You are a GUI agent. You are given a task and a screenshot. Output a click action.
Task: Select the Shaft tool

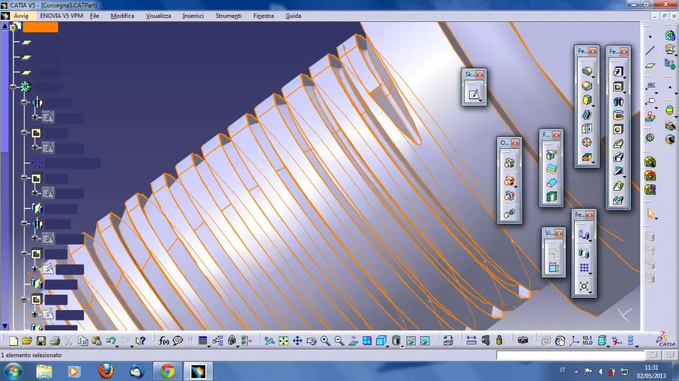(x=618, y=101)
